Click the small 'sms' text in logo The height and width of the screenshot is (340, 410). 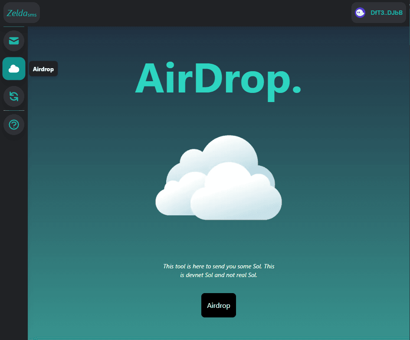coord(32,15)
